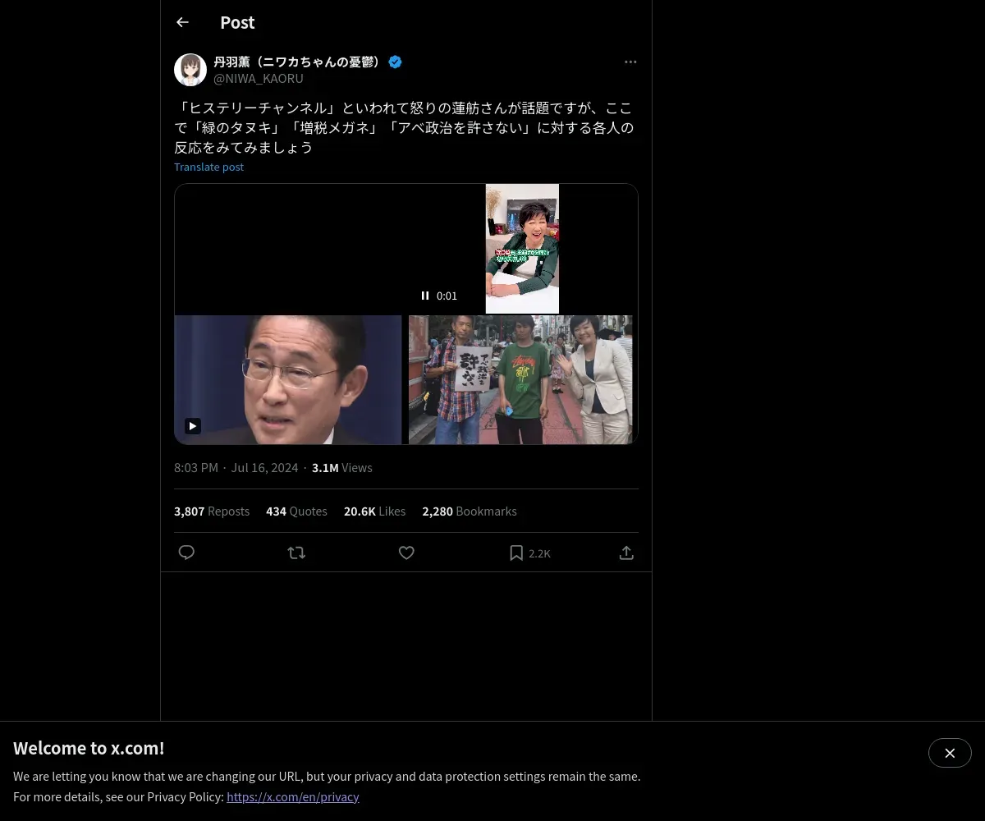
Task: Pause the playing video
Action: coord(425,296)
